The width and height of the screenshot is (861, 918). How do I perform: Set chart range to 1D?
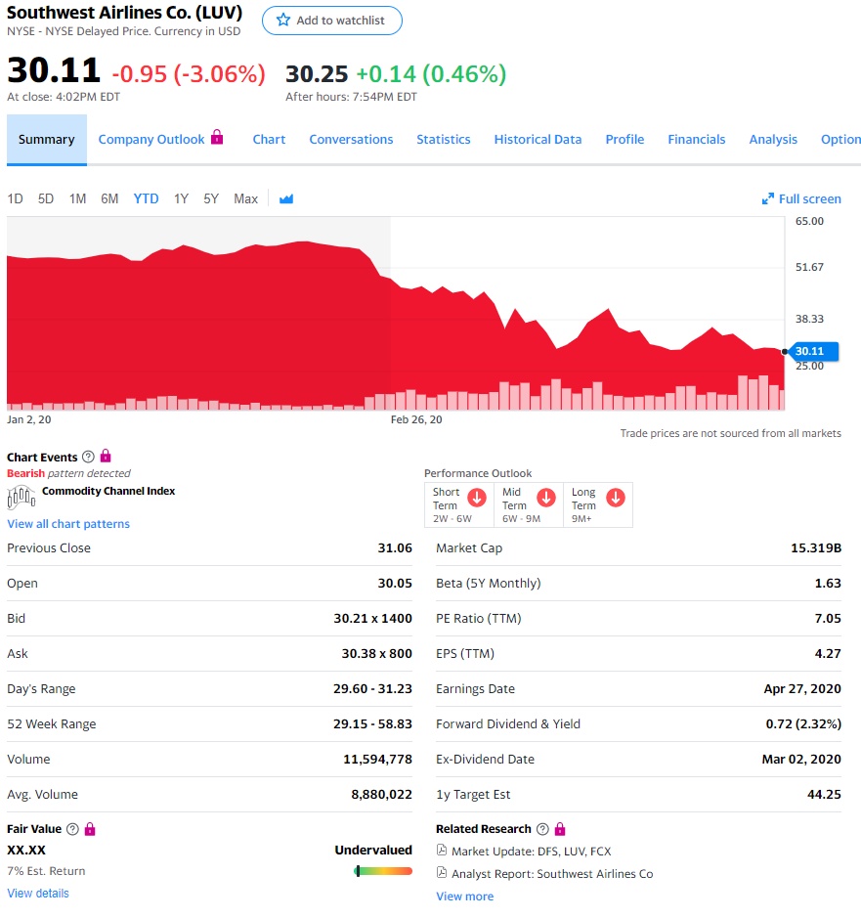click(16, 199)
